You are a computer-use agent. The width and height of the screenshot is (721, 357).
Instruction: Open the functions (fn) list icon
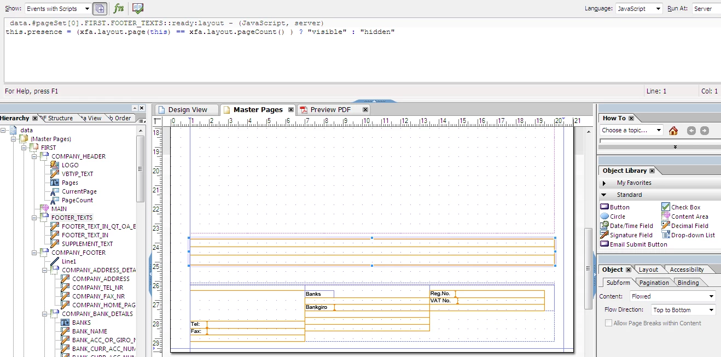tap(119, 8)
